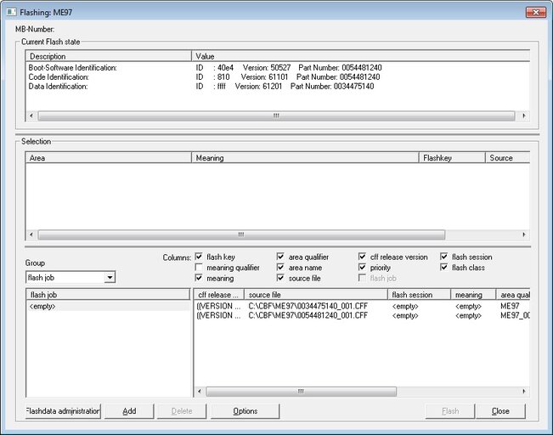Click the Flashing window title bar icon

pyautogui.click(x=10, y=12)
